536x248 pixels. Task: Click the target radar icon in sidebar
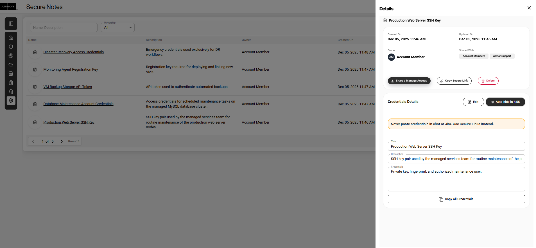click(11, 56)
